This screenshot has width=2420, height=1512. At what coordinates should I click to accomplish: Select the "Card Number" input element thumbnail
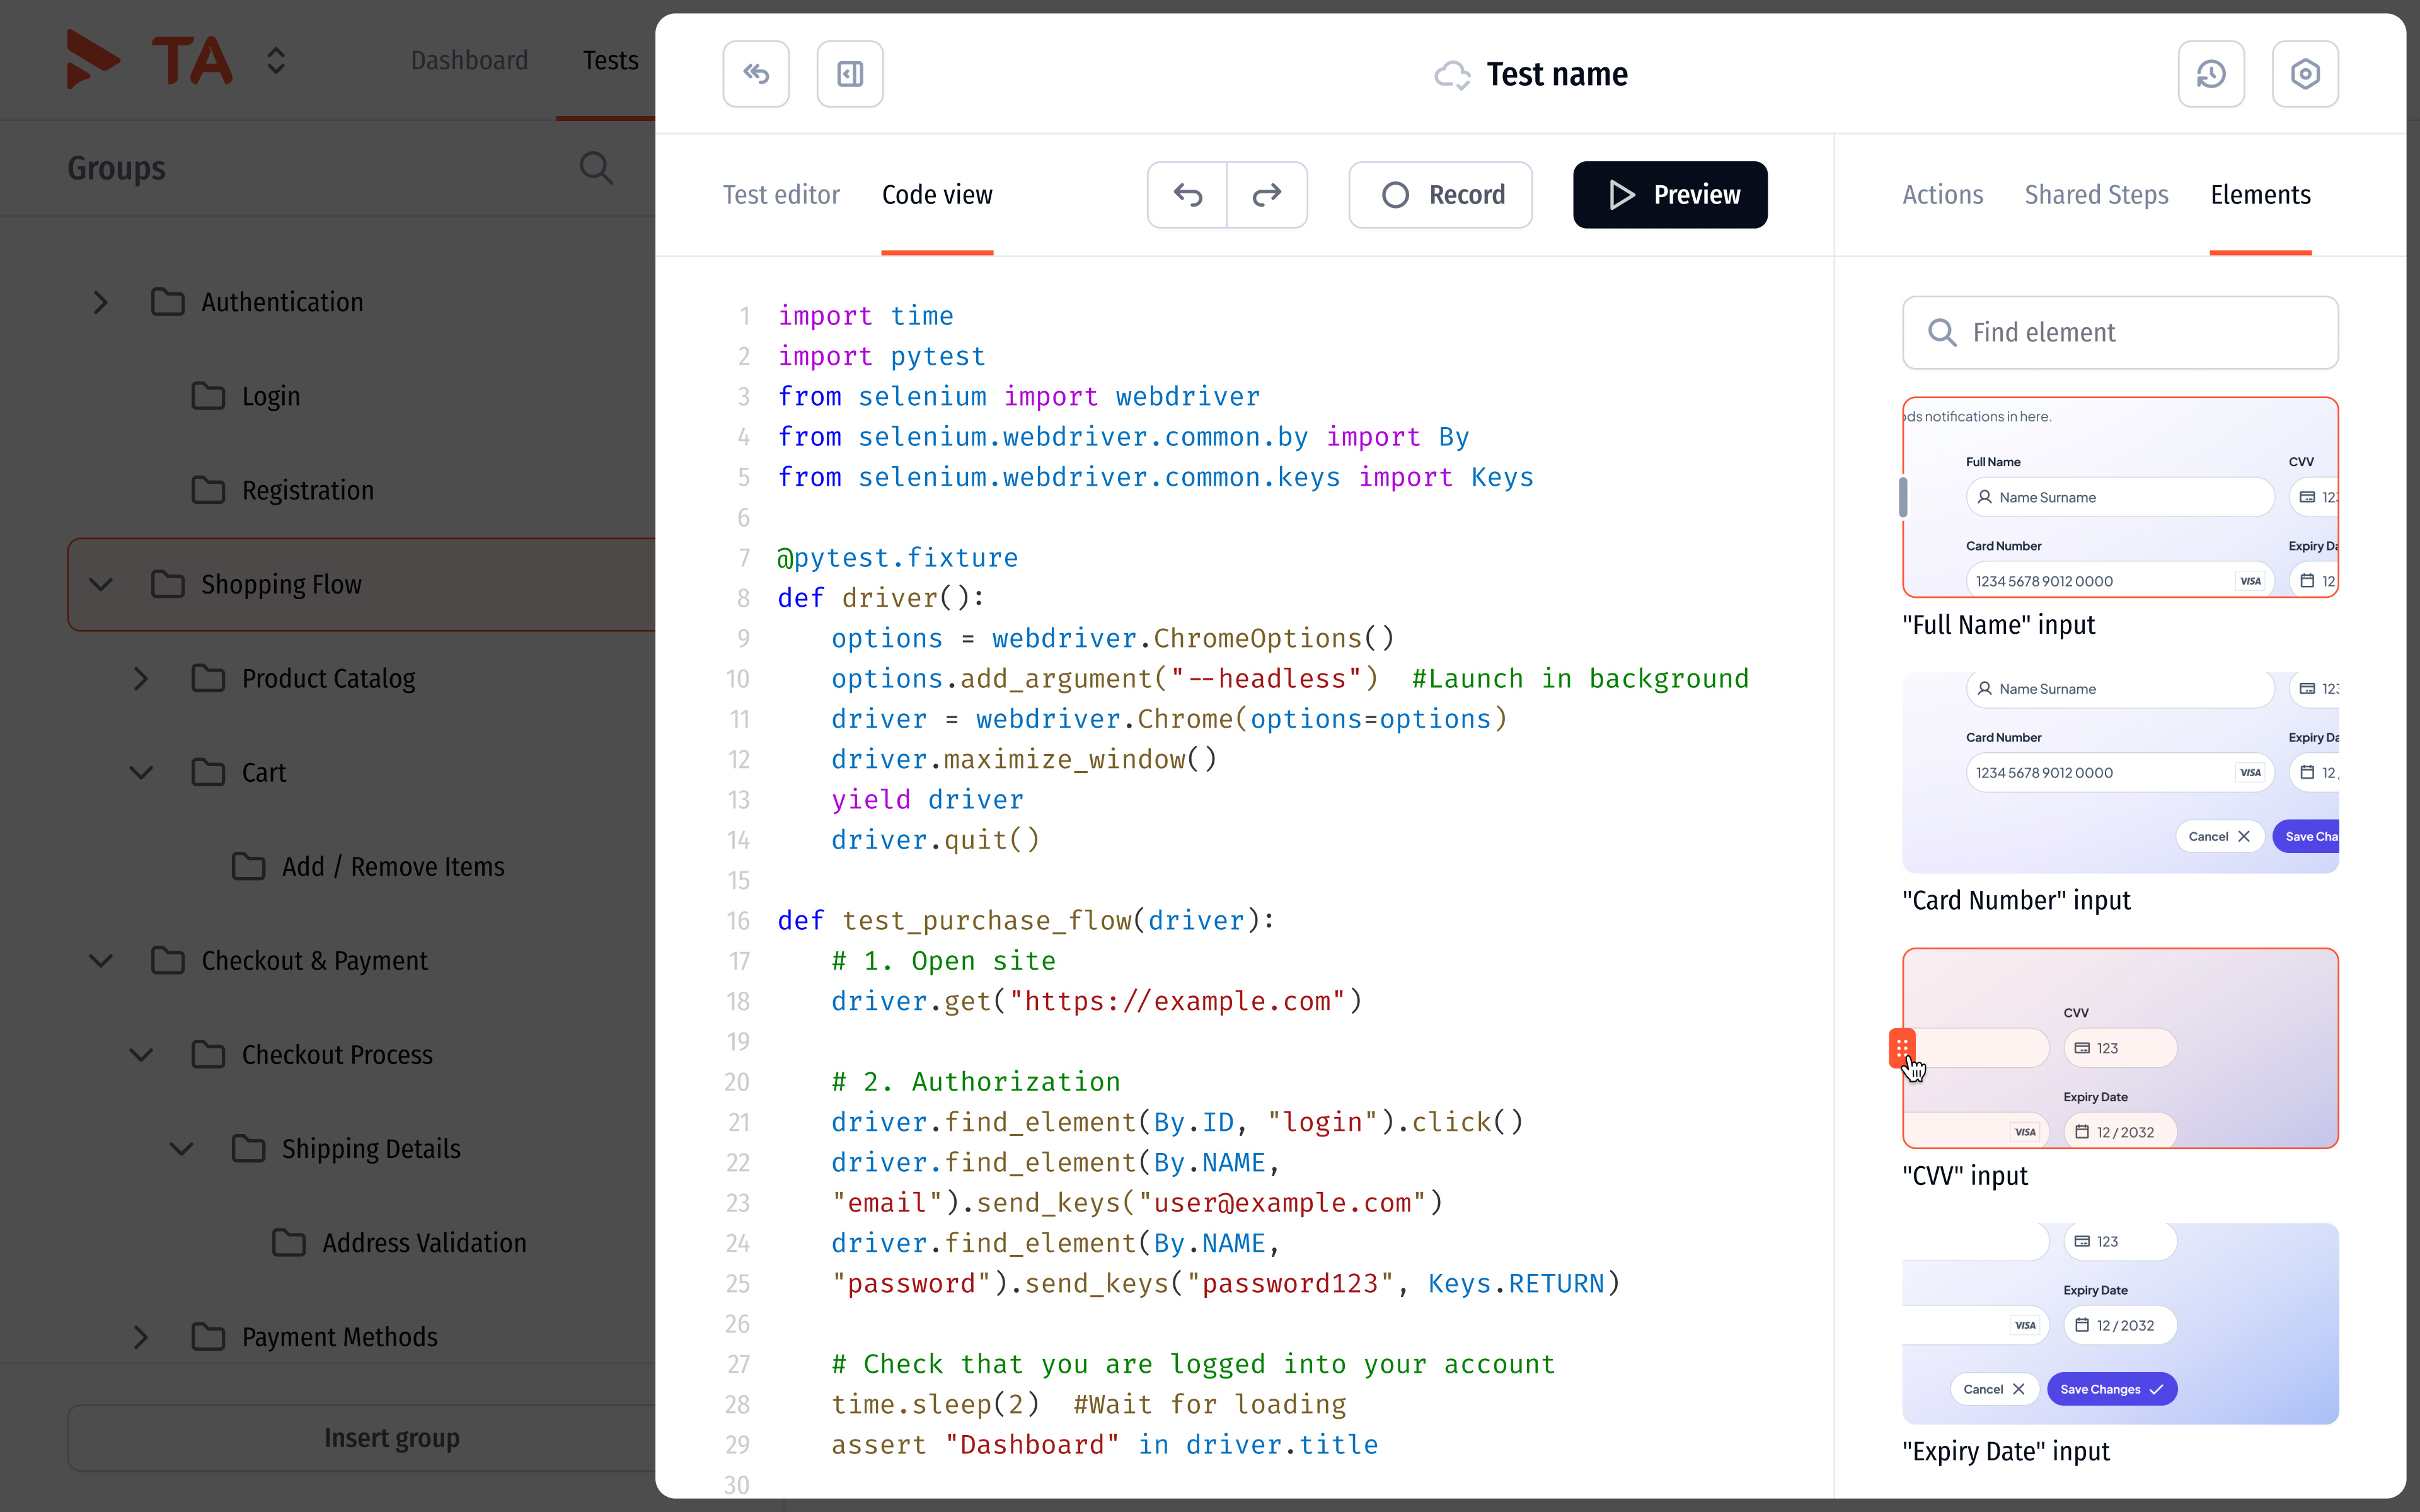click(2120, 772)
